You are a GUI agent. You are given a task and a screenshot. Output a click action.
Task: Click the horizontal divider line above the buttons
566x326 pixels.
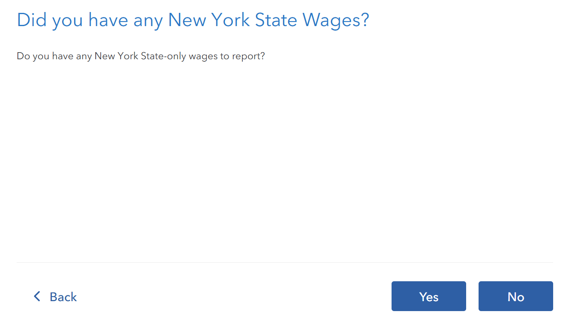tap(285, 262)
